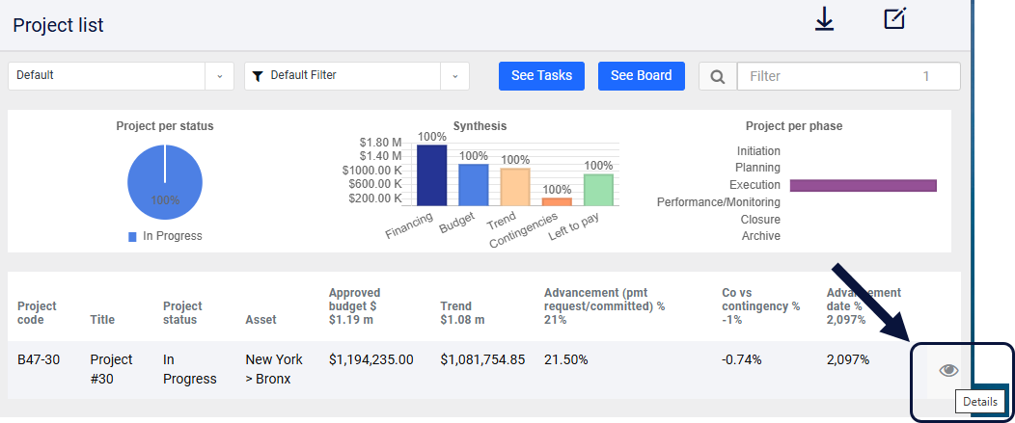
Task: Select the In Progress legend swatch
Action: pos(133,237)
